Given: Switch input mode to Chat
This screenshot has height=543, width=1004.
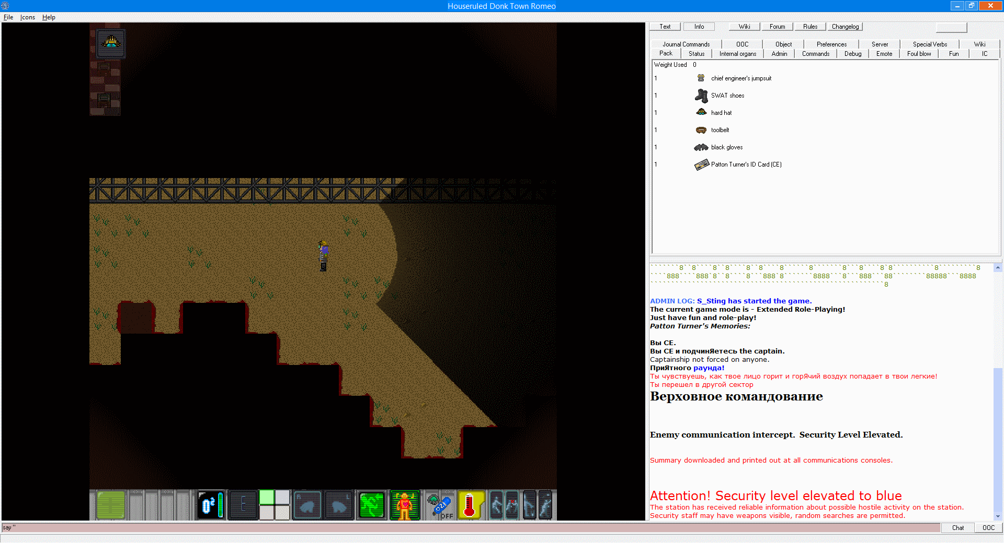Looking at the screenshot, I should pos(958,528).
